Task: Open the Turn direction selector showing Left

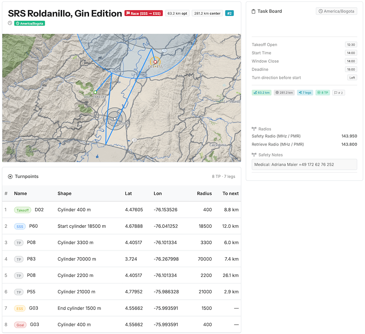Action: (352, 78)
